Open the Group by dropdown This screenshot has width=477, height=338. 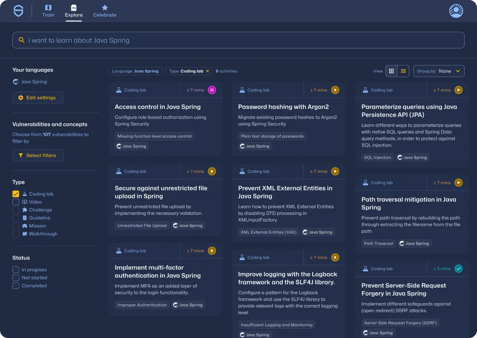pos(439,71)
